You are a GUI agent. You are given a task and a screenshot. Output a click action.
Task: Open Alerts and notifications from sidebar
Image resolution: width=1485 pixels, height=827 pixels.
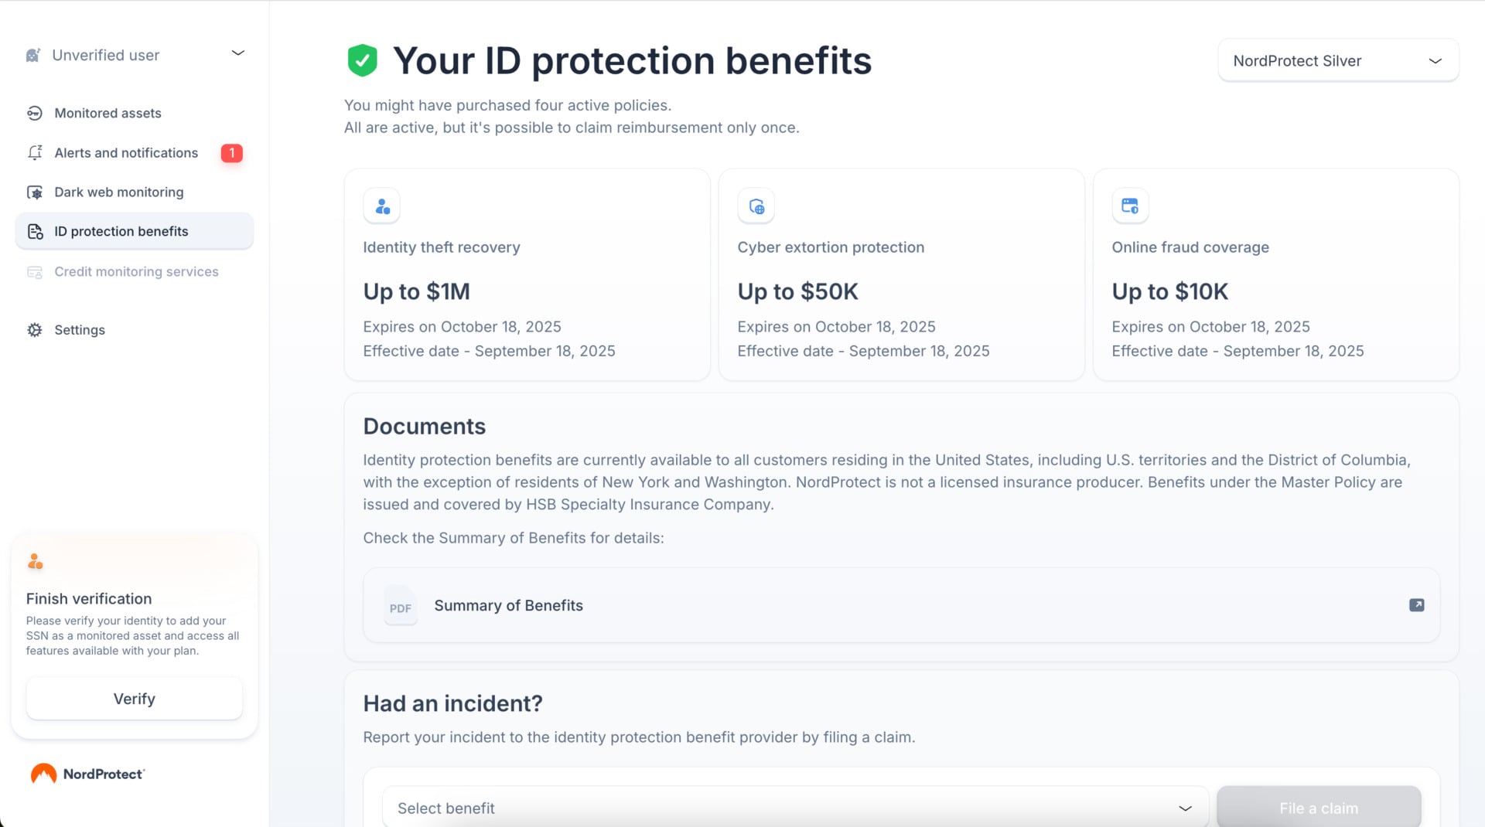tap(126, 152)
